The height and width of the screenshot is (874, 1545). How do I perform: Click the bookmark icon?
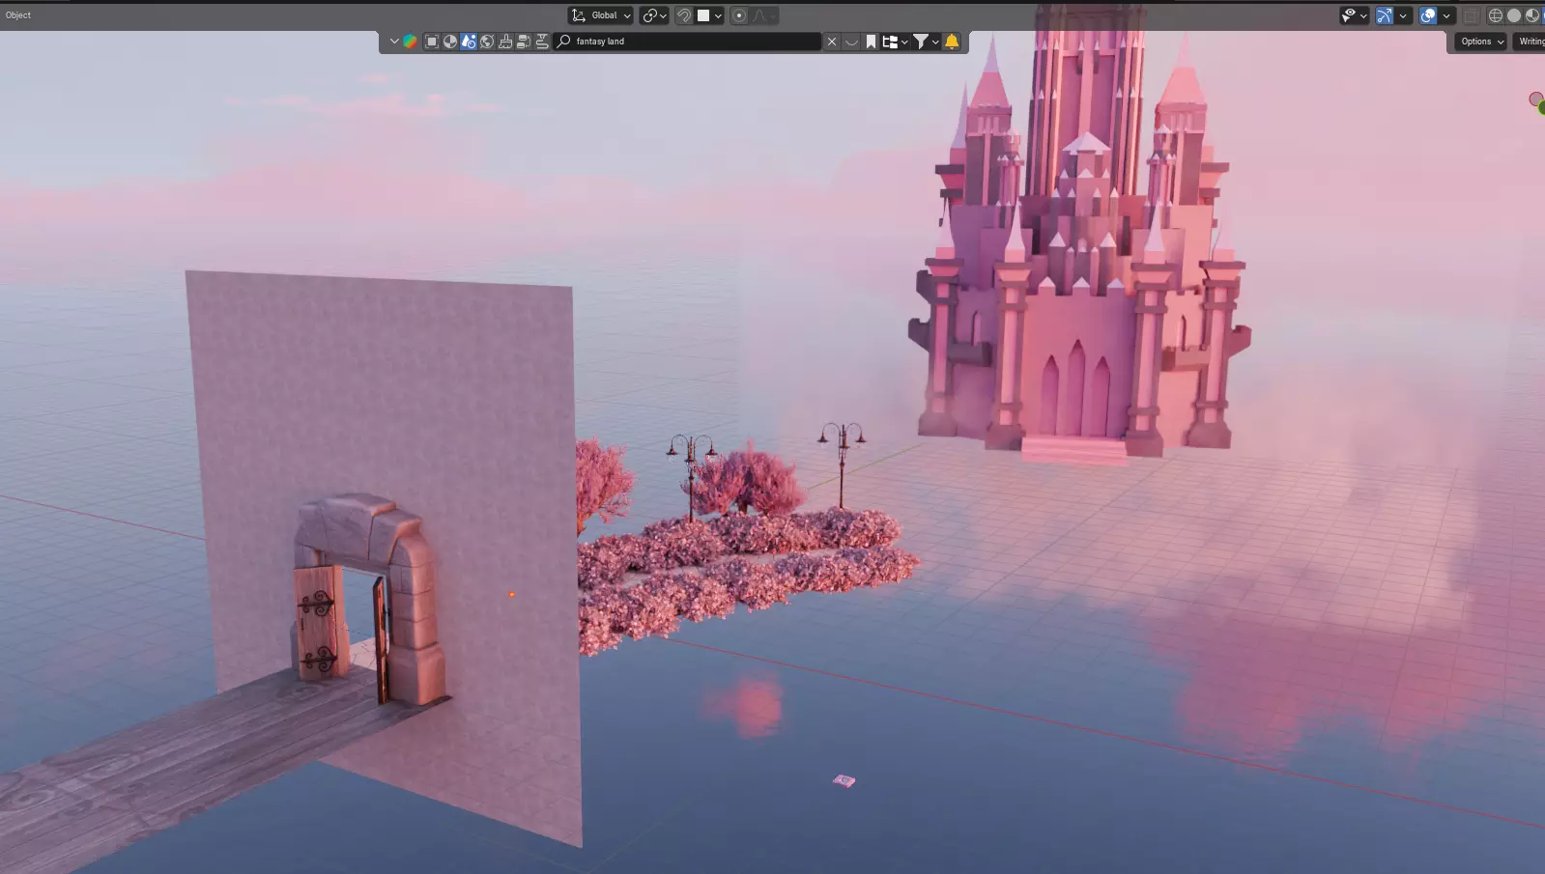point(871,42)
